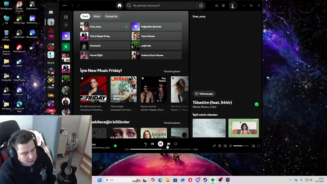Open the Terapist Koltuğu episode thumbnail

154,133
